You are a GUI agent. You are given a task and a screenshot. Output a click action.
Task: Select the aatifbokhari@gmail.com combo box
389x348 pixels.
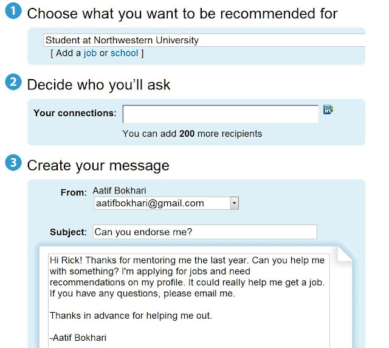pyautogui.click(x=166, y=203)
